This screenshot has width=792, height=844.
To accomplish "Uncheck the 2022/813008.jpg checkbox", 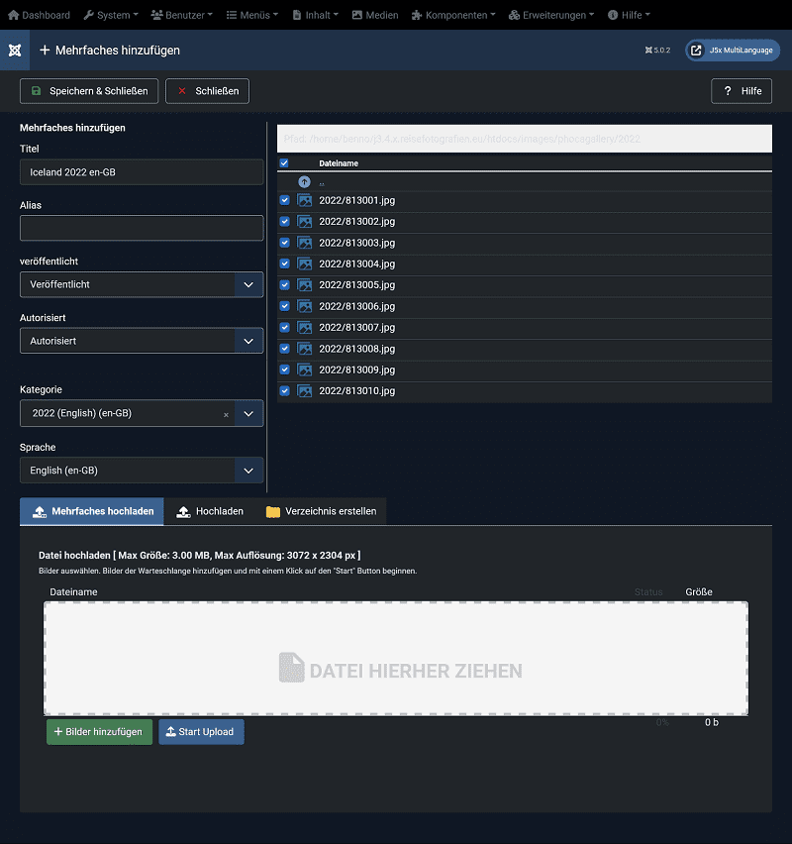I will (285, 349).
